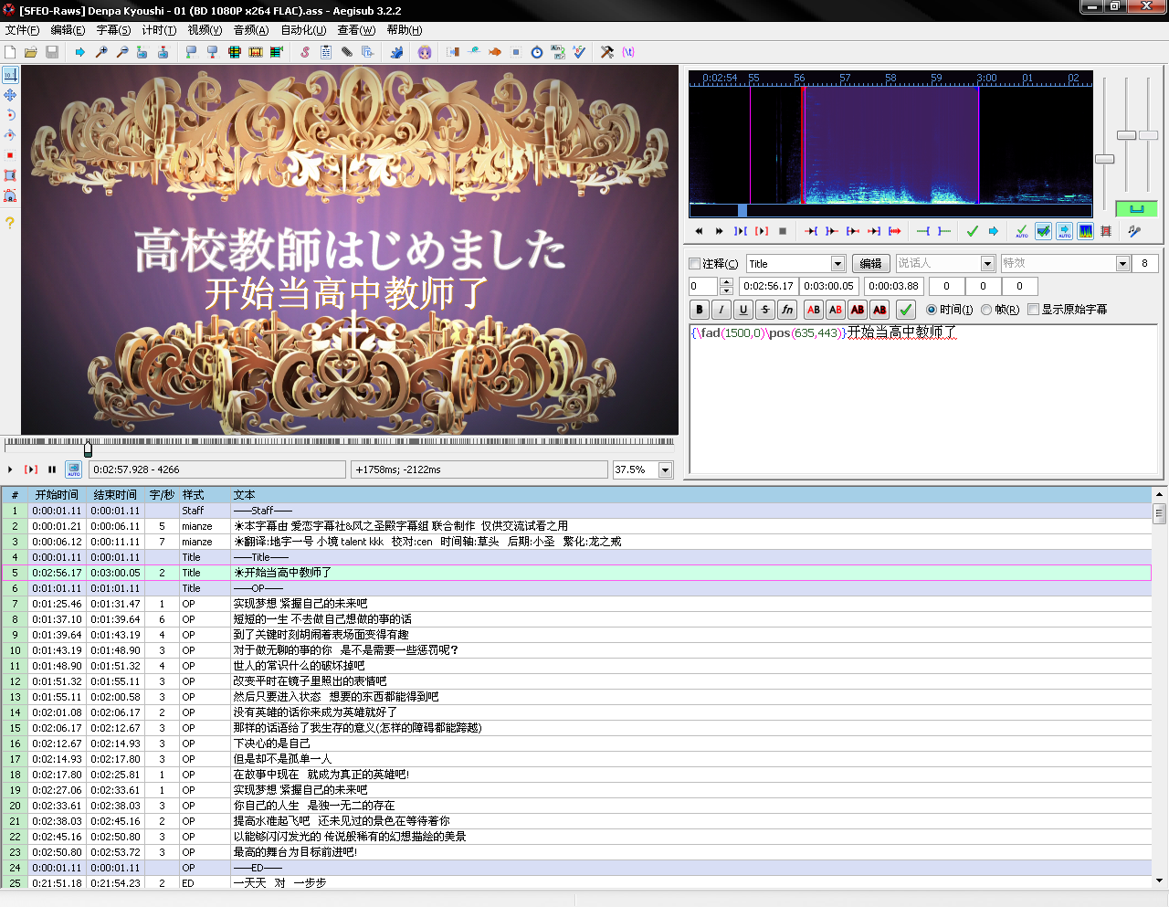
Task: Open the ASSDraw anime girl icon
Action: 425,52
